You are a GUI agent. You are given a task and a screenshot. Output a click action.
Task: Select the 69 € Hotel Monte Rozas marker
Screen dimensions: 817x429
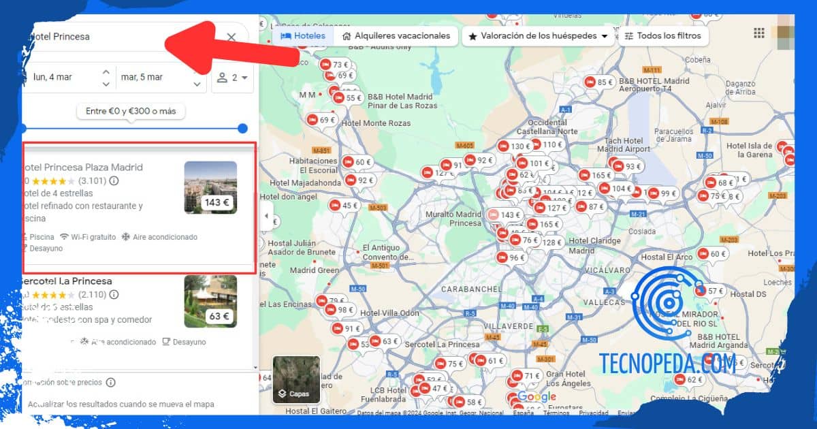322,120
